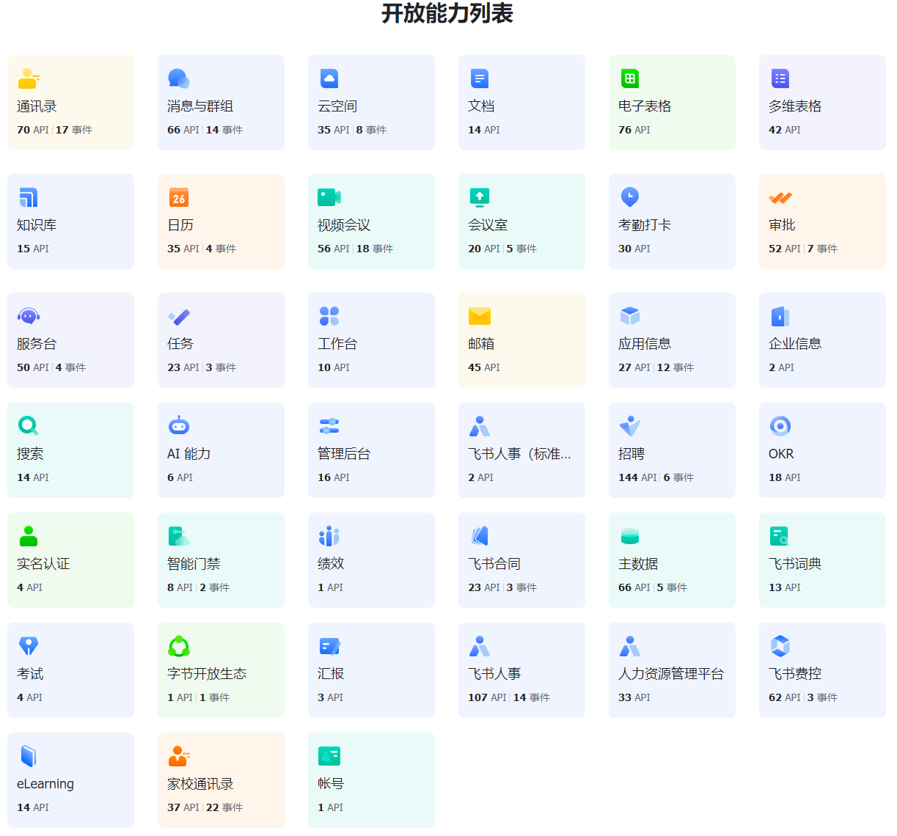Click the 日历 calendar icon
Viewport: 897px width, 836px height.
click(x=178, y=197)
